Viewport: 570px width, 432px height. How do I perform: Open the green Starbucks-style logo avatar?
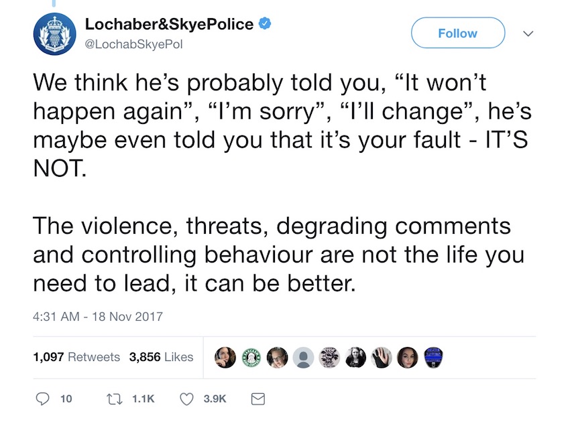click(x=251, y=358)
